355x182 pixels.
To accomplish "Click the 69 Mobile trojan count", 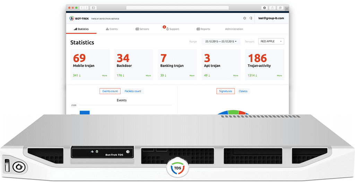I will (79, 58).
